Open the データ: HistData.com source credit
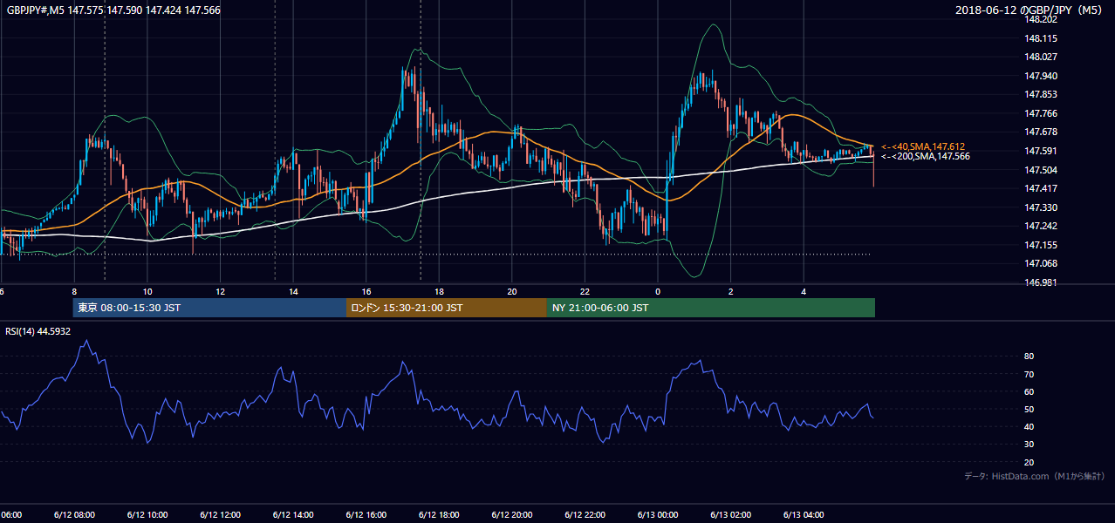 click(1035, 477)
